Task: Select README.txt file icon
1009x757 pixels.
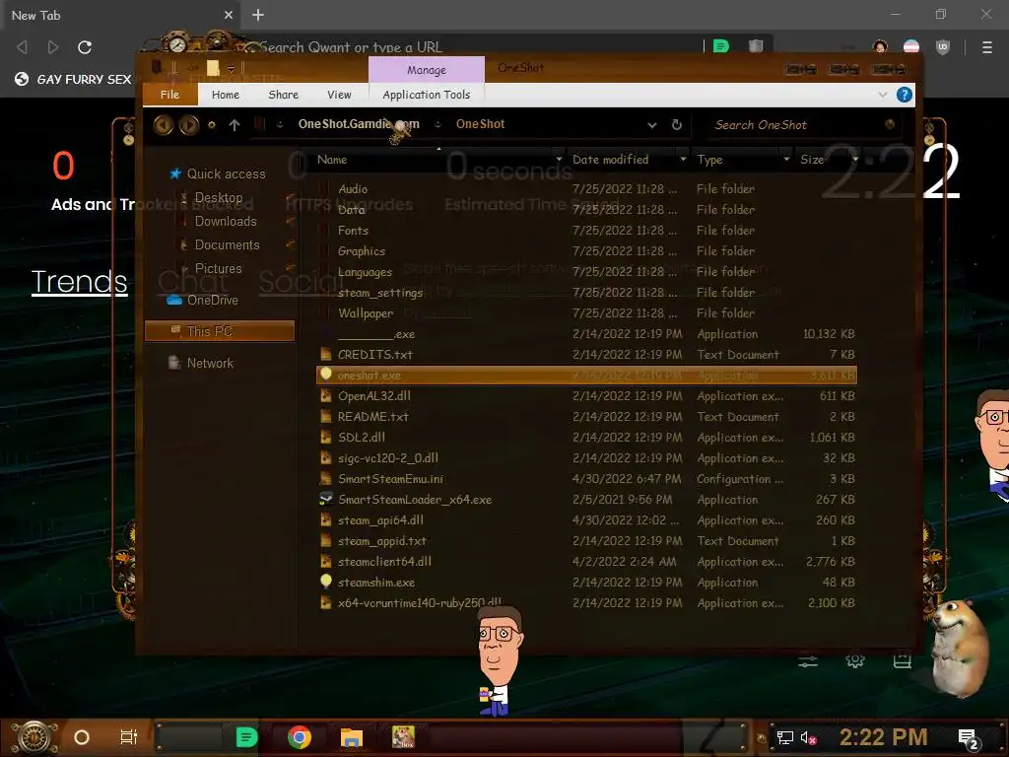Action: 326,417
